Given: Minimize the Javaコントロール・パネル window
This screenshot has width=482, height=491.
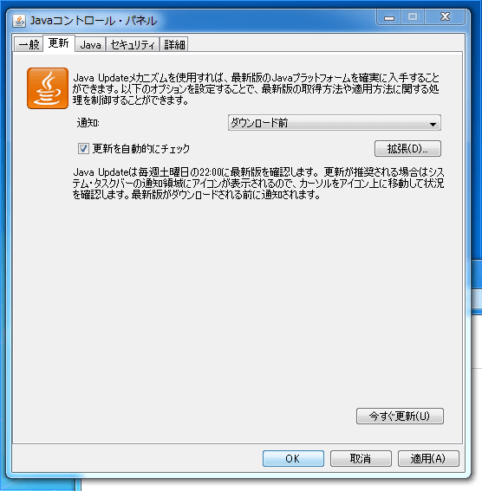Looking at the screenshot, I should [389, 17].
